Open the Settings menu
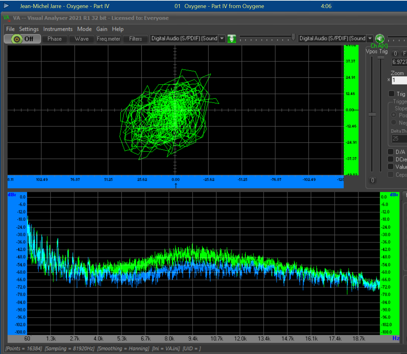The width and height of the screenshot is (407, 354). point(29,29)
